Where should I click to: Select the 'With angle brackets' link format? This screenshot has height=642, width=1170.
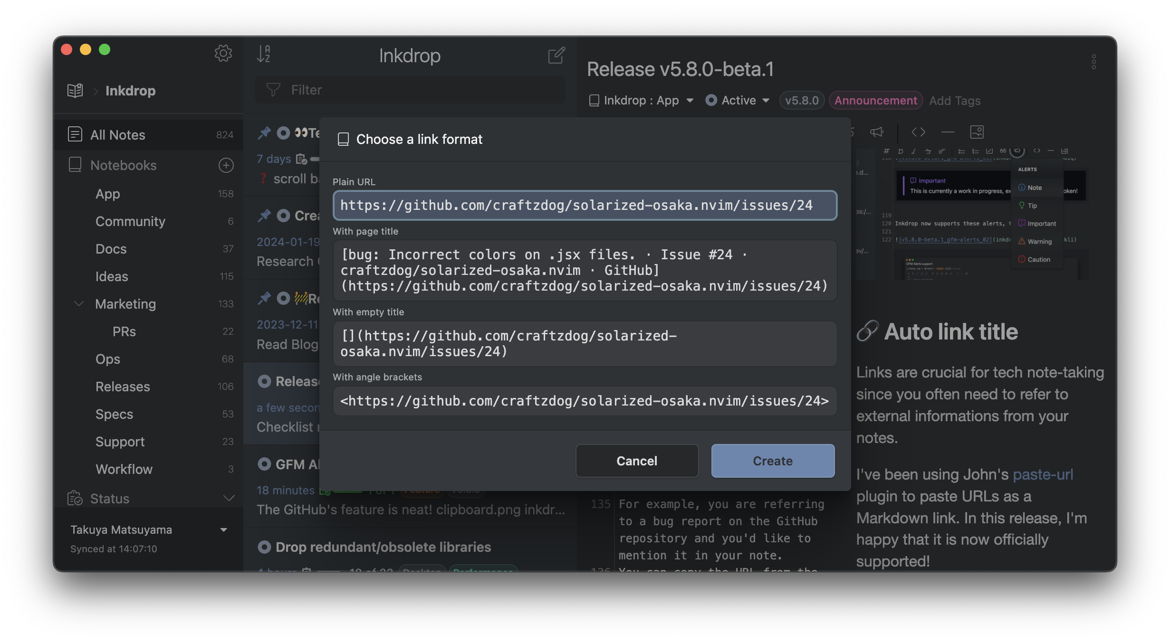pyautogui.click(x=585, y=401)
